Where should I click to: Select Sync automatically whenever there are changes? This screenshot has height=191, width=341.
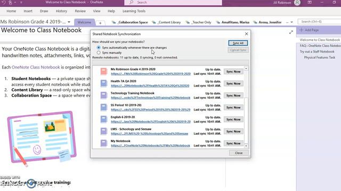(x=99, y=47)
